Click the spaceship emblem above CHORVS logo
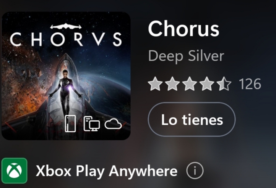 [66, 26]
